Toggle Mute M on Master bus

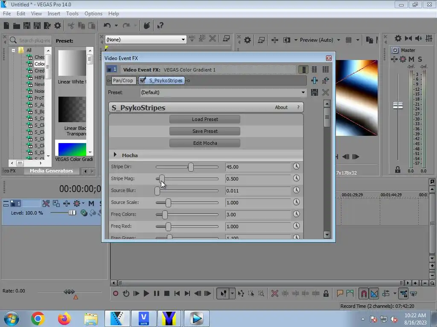(411, 59)
